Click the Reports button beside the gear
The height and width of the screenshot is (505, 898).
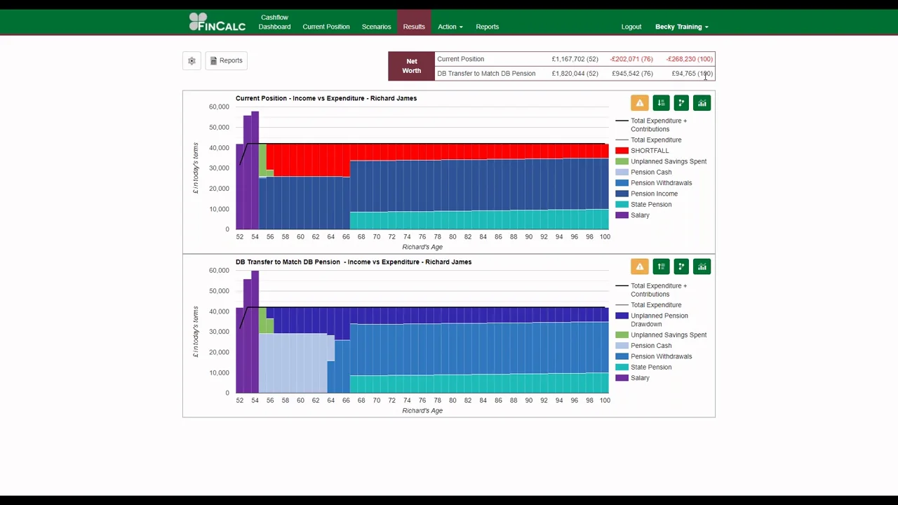[226, 61]
